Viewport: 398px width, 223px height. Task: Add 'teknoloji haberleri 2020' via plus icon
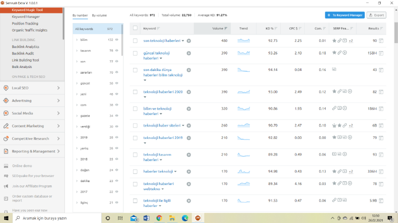click(189, 92)
